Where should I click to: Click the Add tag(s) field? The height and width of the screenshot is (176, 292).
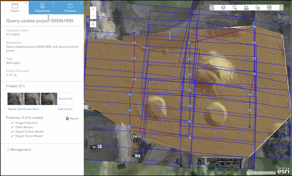[x=13, y=63]
